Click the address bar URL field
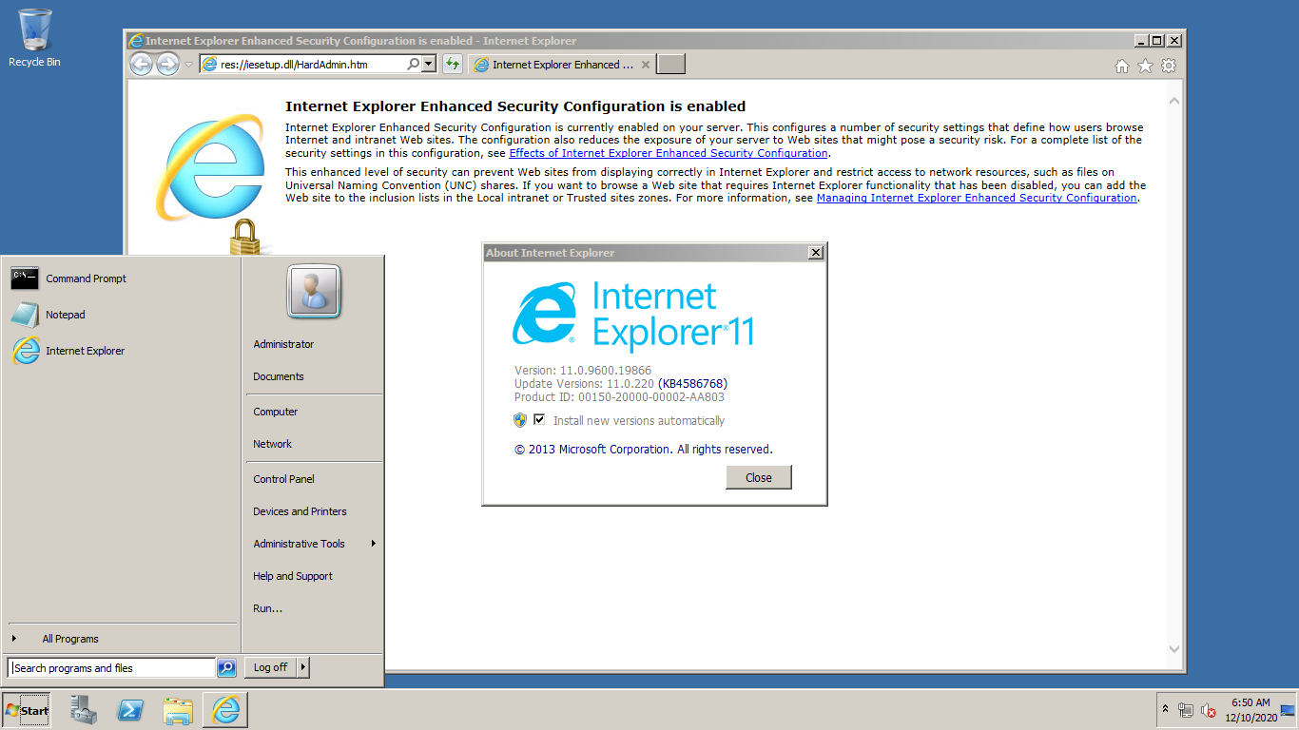 coord(311,65)
